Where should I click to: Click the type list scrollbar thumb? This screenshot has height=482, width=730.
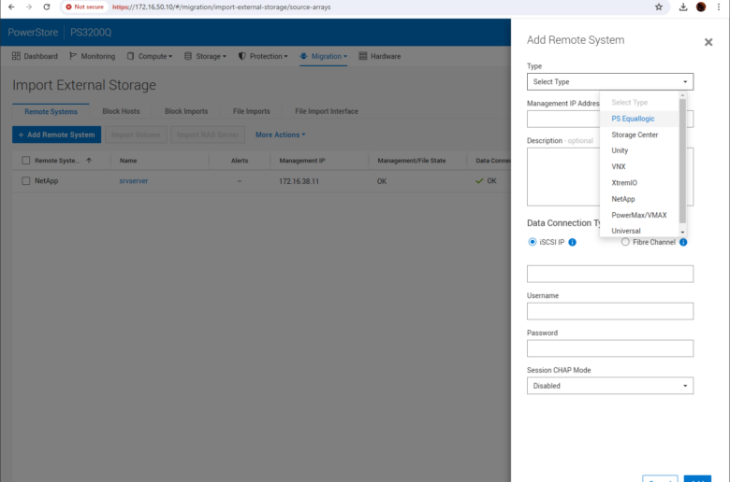click(682, 161)
